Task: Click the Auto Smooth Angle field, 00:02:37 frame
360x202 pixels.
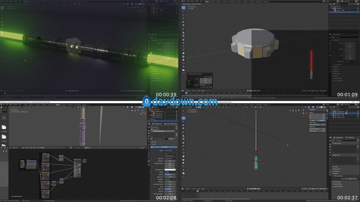Action: (x=351, y=178)
